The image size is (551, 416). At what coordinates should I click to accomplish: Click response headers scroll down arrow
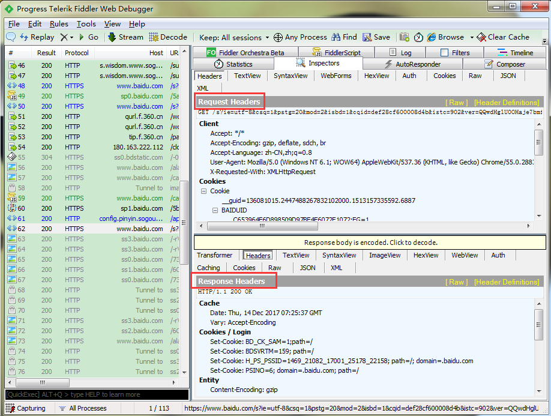[x=539, y=391]
